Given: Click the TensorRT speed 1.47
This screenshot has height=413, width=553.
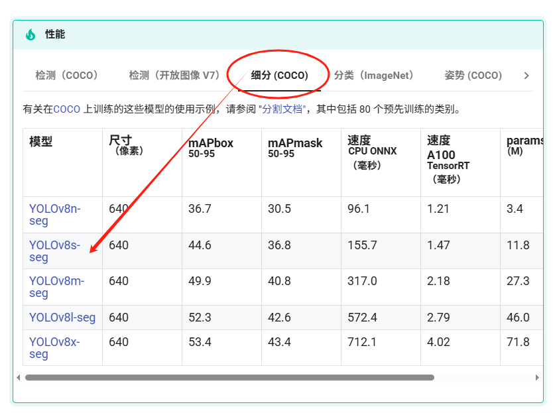Looking at the screenshot, I should pyautogui.click(x=438, y=245).
